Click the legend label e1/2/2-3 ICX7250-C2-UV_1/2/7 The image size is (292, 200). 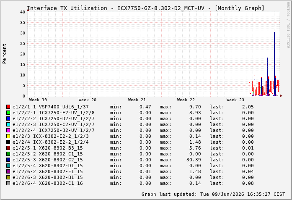(x=54, y=124)
